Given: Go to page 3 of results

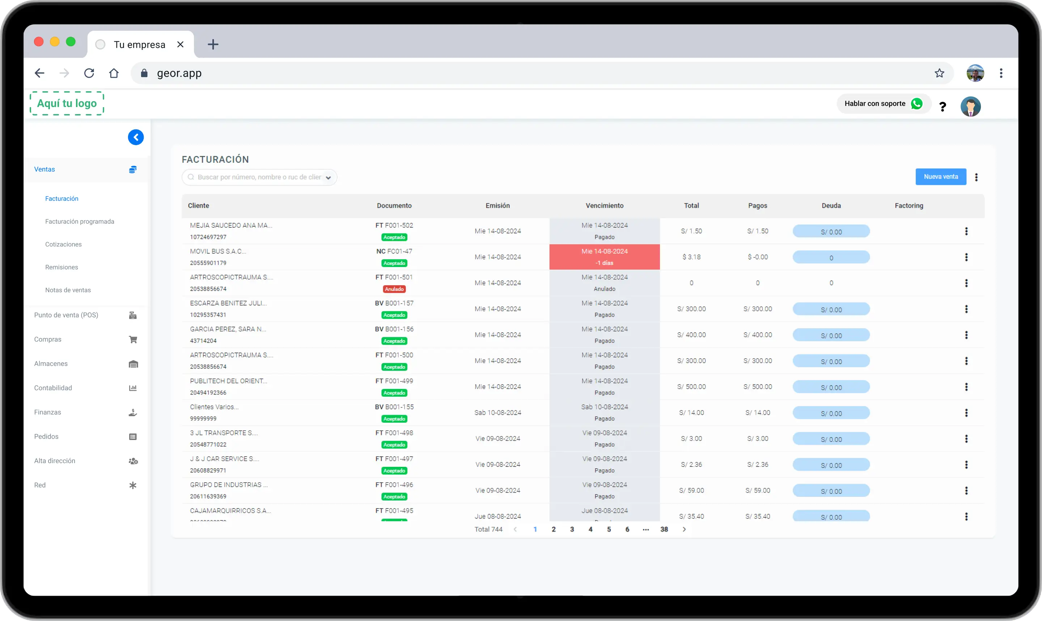Looking at the screenshot, I should [x=571, y=529].
